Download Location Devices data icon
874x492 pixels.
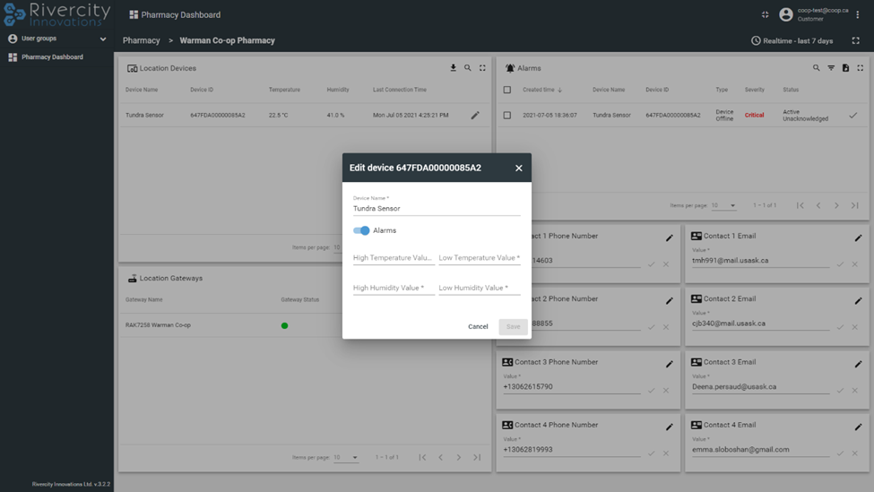pyautogui.click(x=453, y=68)
